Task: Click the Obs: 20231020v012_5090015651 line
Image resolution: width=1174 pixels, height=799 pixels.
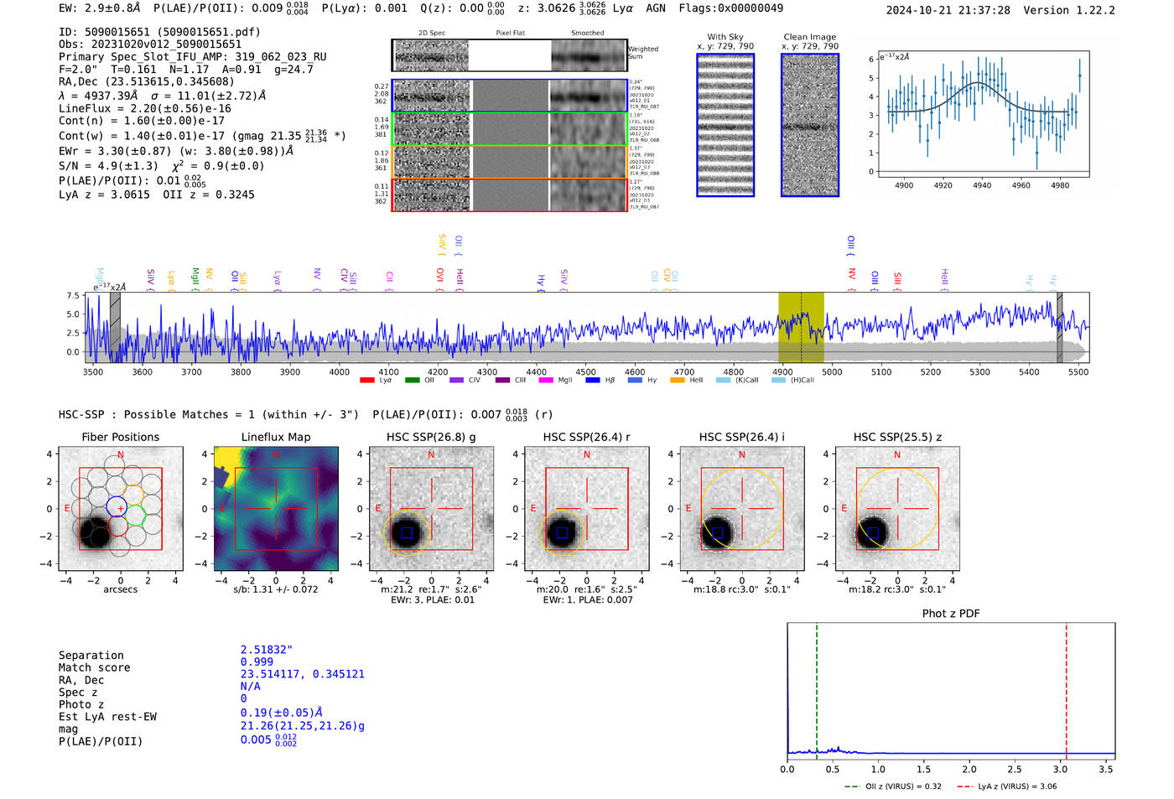Action: 150,44
